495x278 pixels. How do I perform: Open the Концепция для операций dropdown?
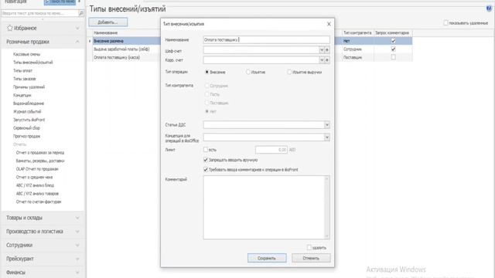click(327, 137)
